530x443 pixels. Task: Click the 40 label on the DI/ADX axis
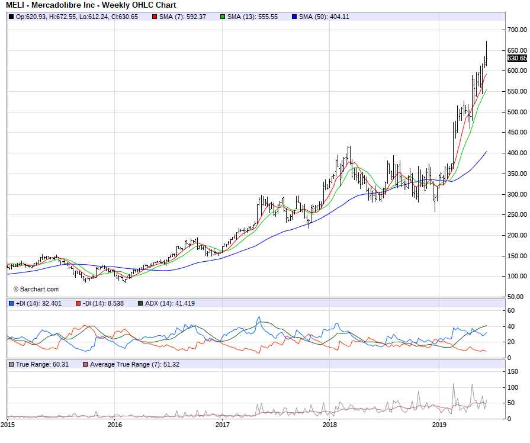coord(511,326)
